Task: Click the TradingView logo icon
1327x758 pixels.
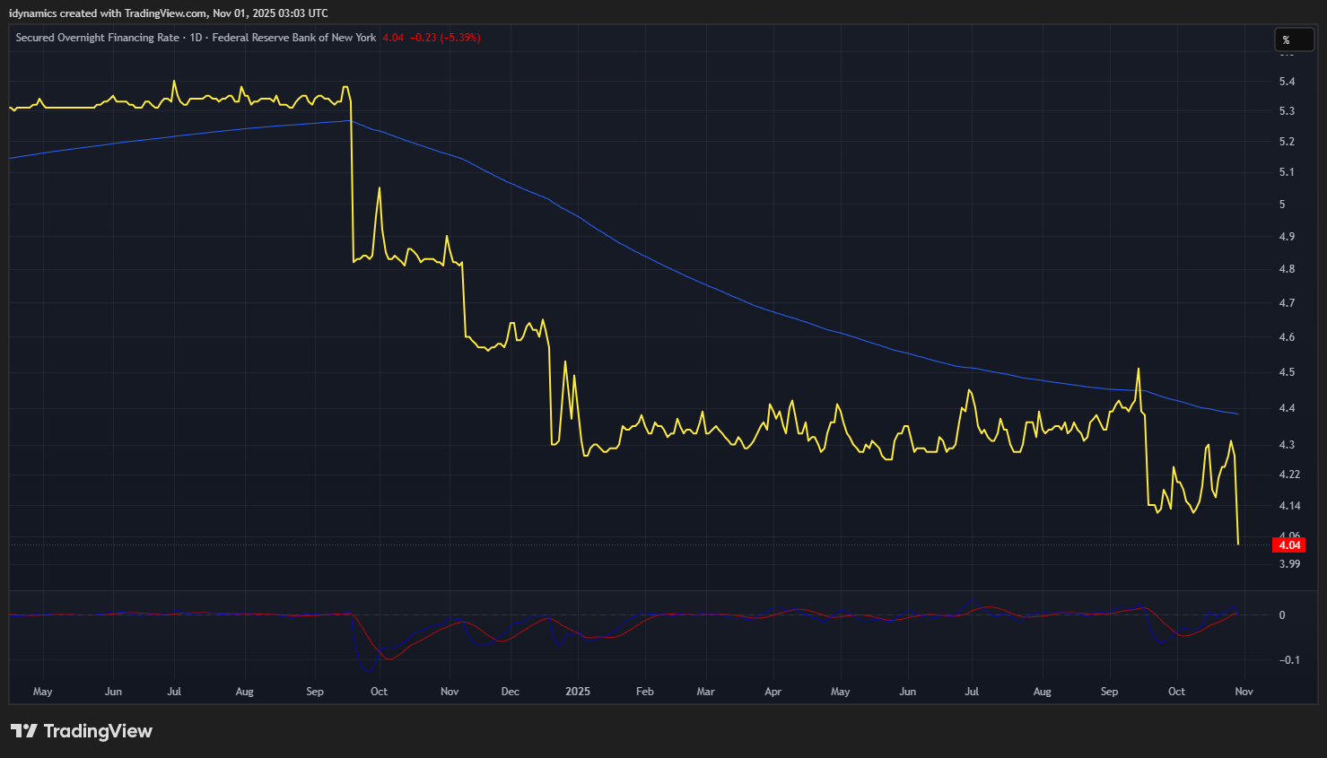Action: click(24, 731)
